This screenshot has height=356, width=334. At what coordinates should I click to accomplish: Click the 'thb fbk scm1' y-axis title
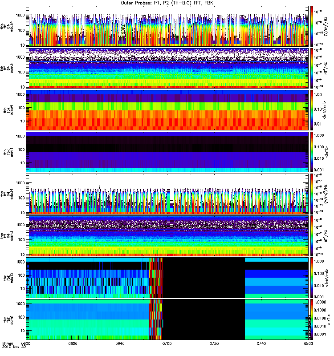pyautogui.click(x=8, y=152)
